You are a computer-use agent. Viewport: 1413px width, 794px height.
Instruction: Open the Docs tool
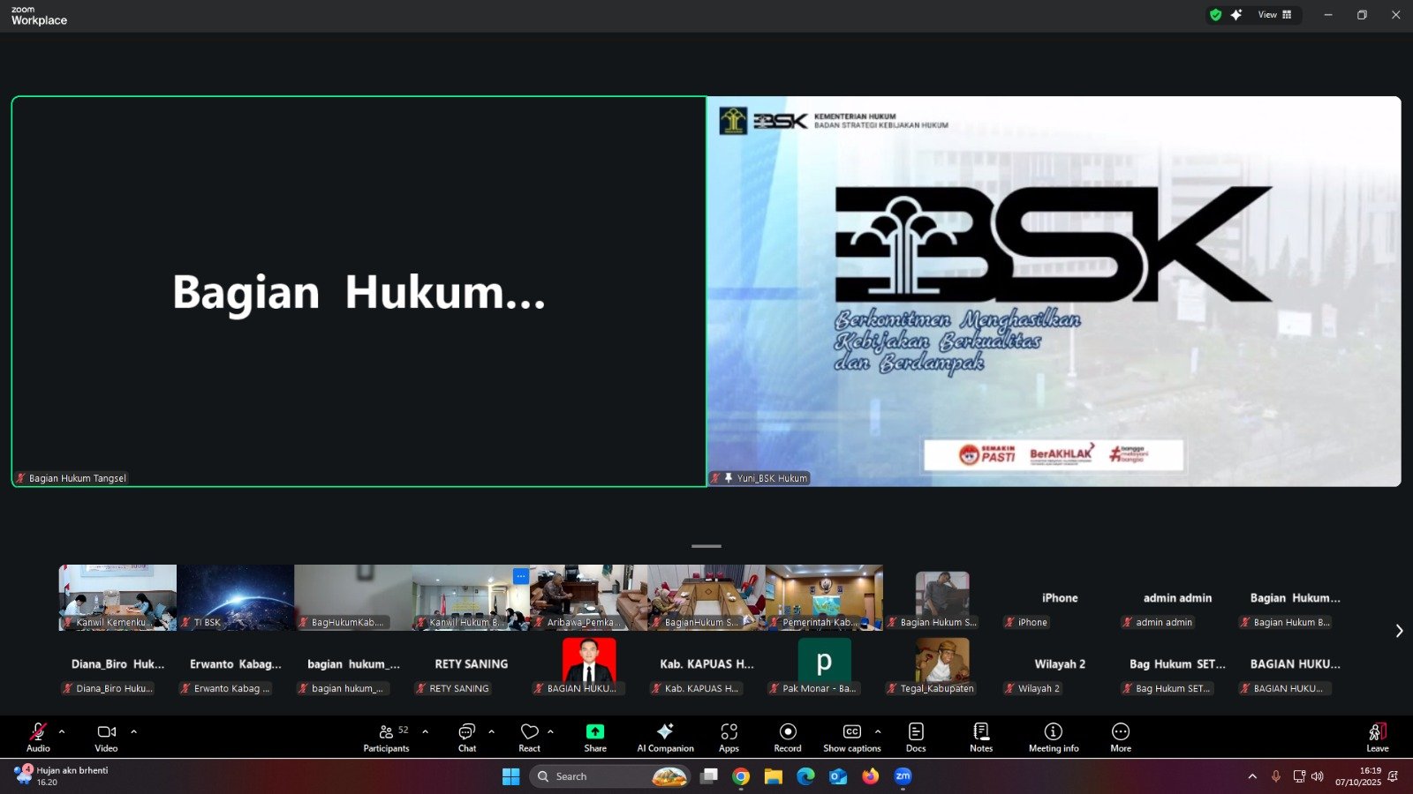(916, 737)
